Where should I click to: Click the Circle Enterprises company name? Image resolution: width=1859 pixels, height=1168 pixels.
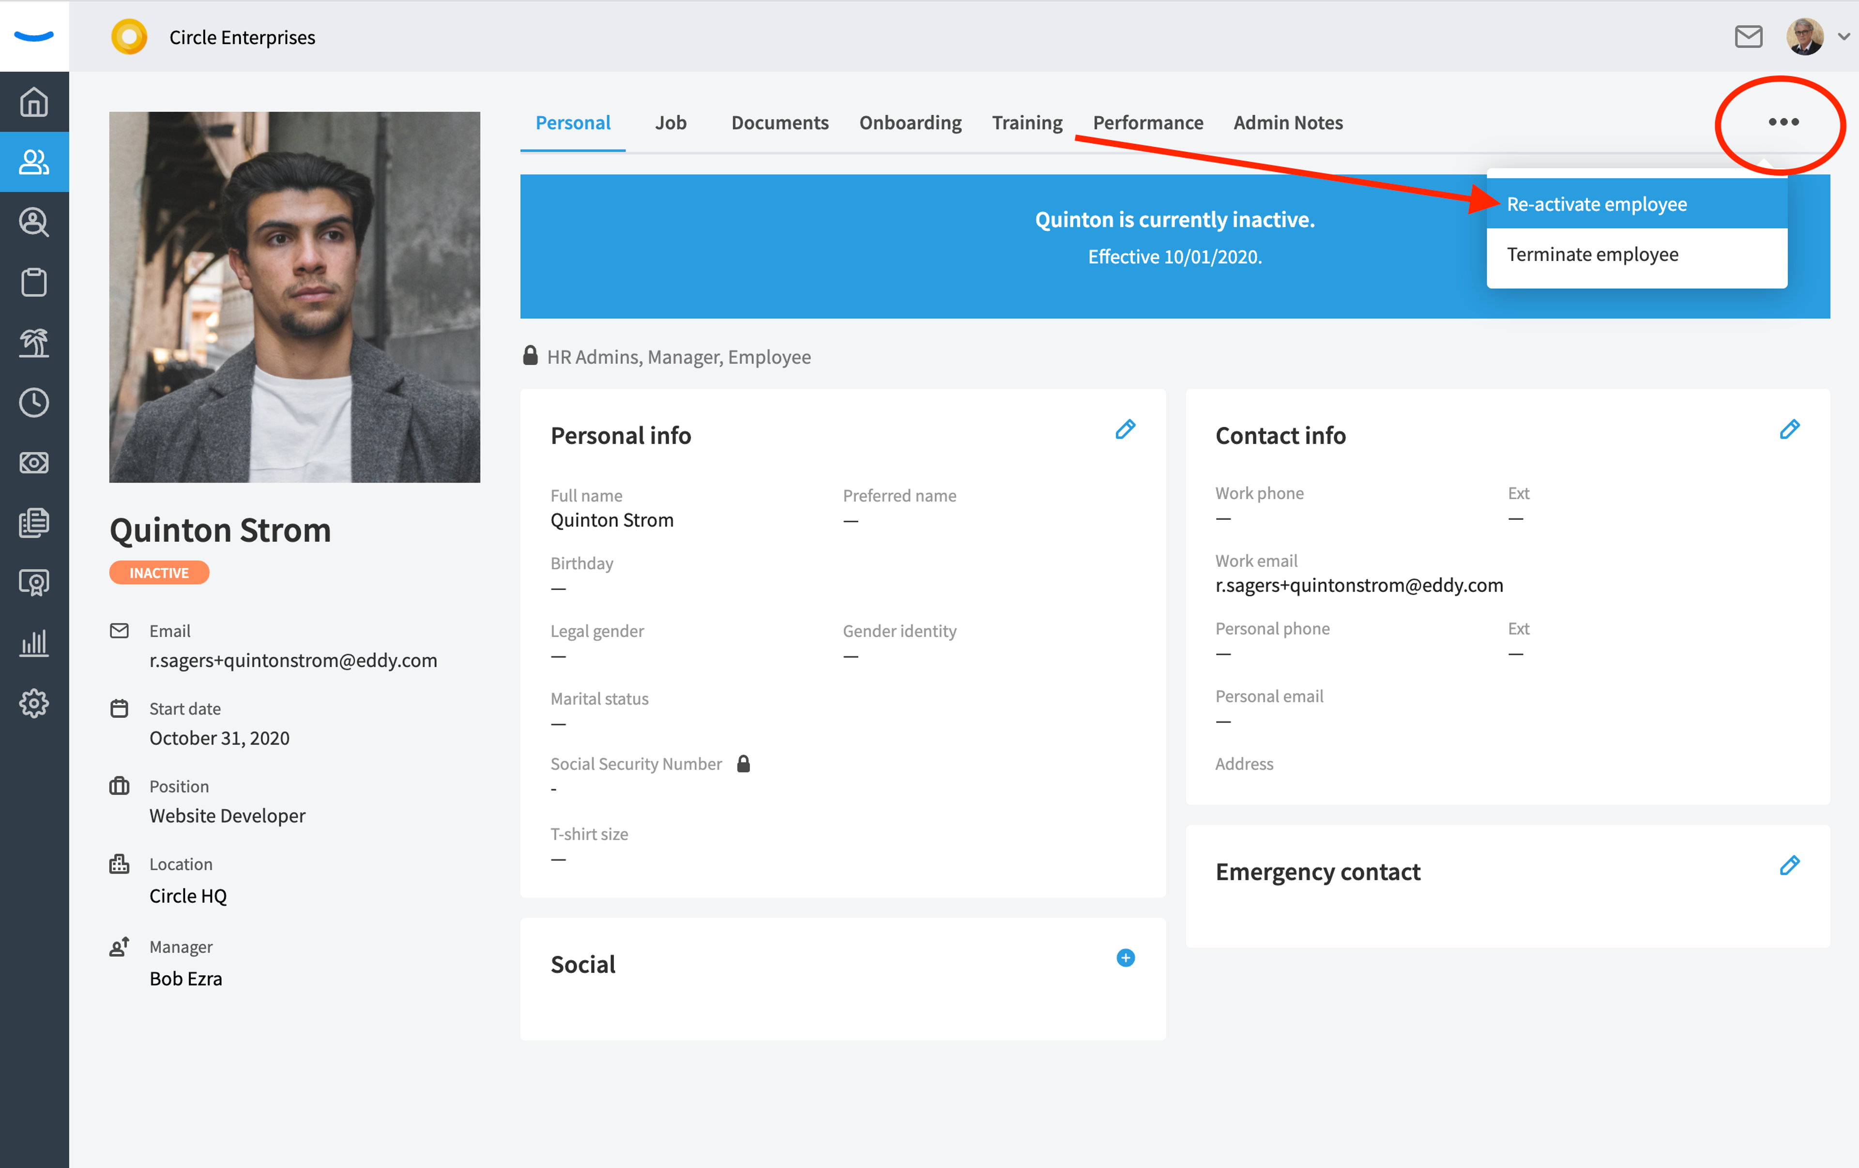tap(243, 37)
